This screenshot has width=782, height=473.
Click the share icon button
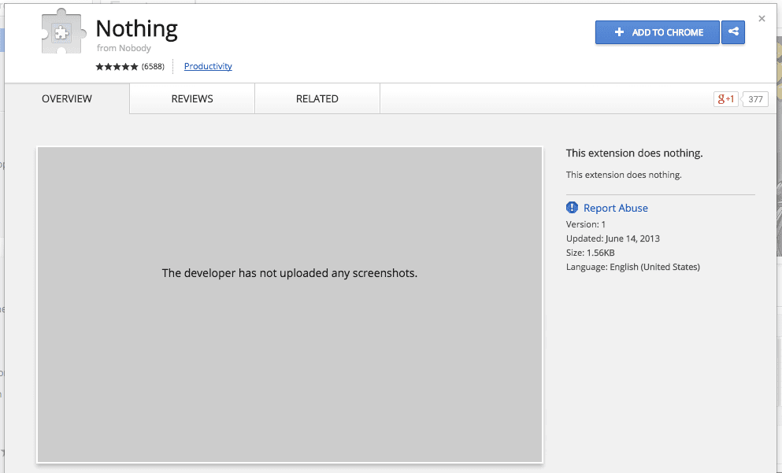coord(733,32)
